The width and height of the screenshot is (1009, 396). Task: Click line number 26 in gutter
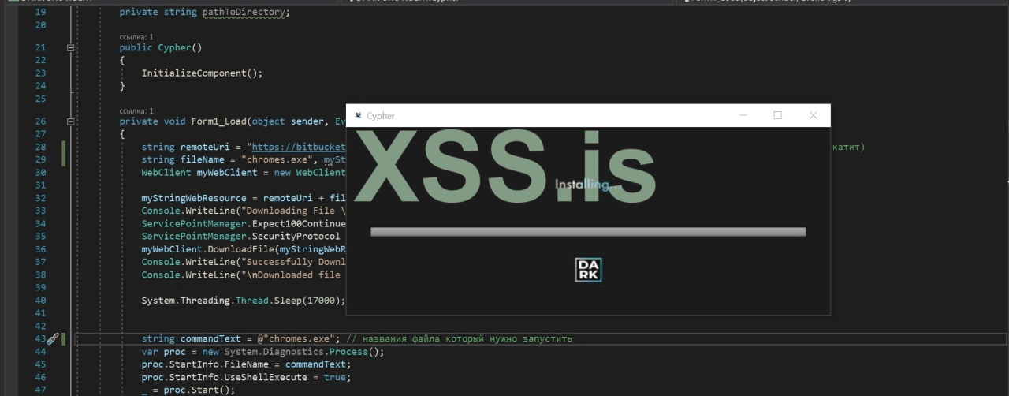[x=41, y=121]
